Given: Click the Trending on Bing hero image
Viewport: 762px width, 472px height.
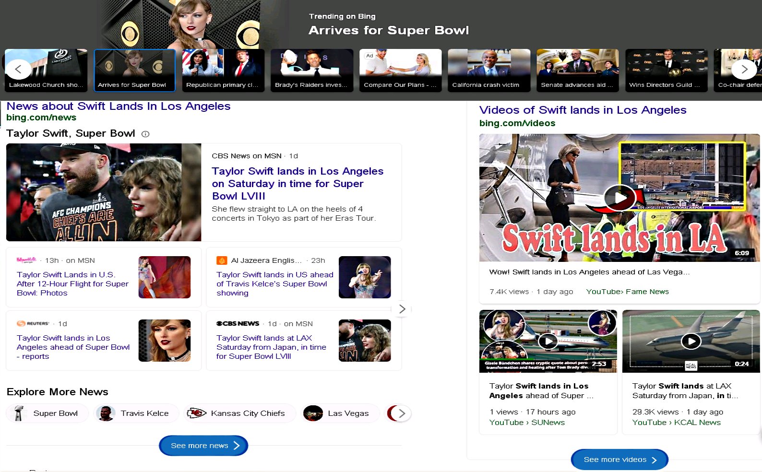Looking at the screenshot, I should pyautogui.click(x=180, y=24).
